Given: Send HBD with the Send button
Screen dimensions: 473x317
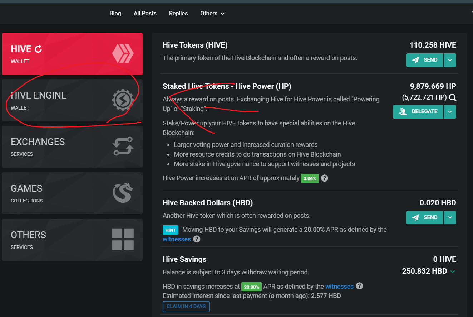Looking at the screenshot, I should point(425,217).
